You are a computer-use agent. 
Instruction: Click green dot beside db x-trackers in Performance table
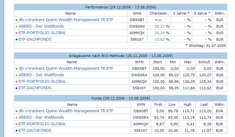coord(16,20)
